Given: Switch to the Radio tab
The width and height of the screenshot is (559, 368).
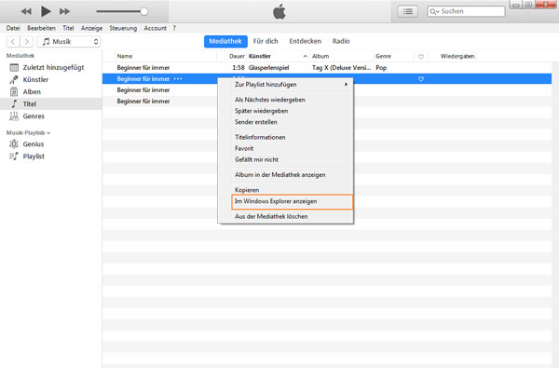Looking at the screenshot, I should (341, 41).
